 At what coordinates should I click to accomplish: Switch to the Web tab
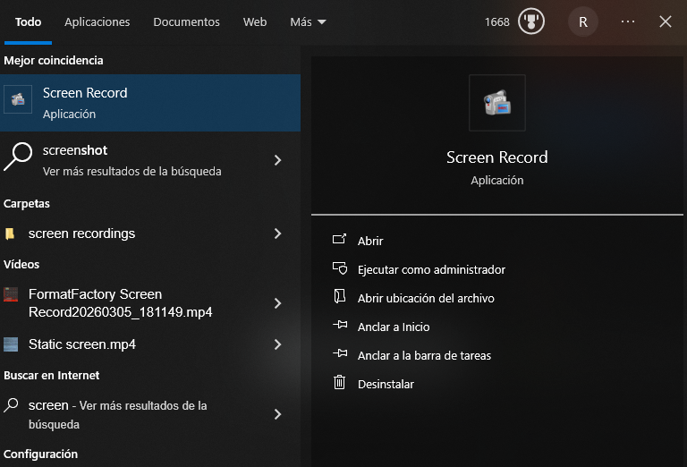pyautogui.click(x=255, y=21)
